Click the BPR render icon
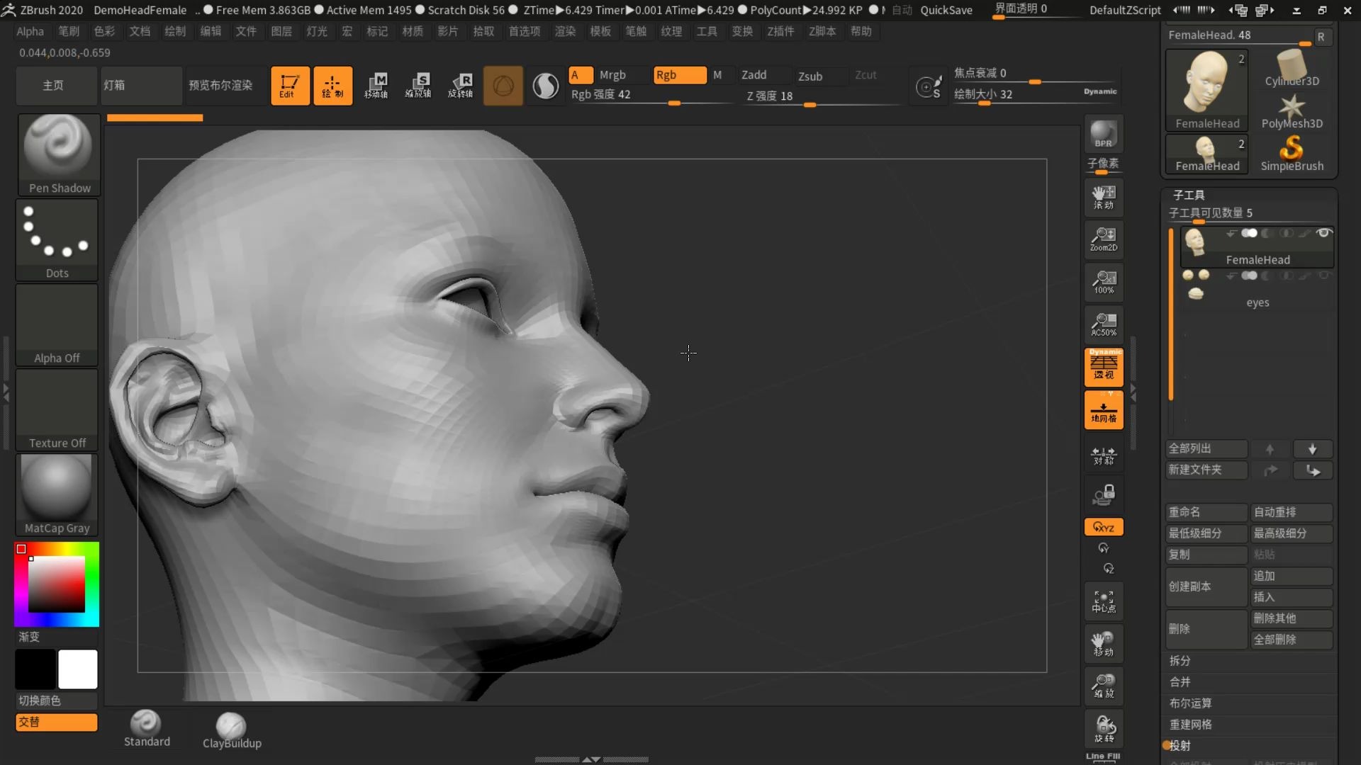The width and height of the screenshot is (1361, 765). tap(1103, 134)
